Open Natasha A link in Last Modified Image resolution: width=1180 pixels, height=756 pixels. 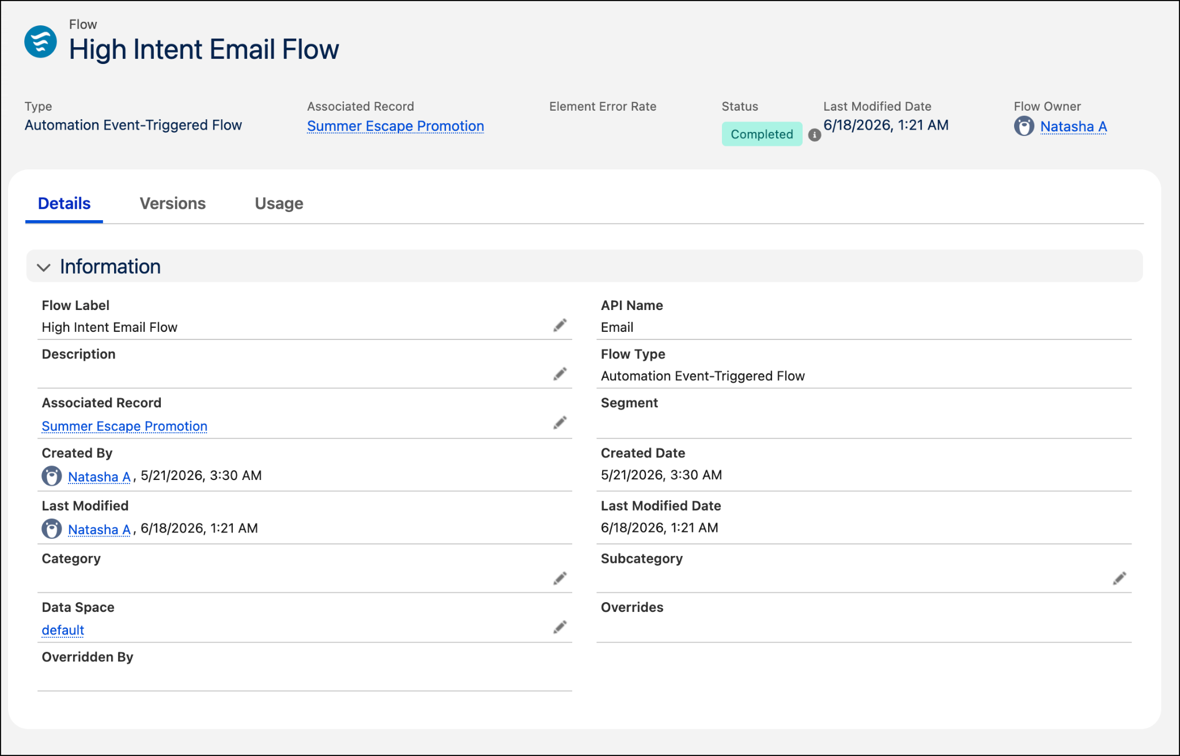[99, 530]
